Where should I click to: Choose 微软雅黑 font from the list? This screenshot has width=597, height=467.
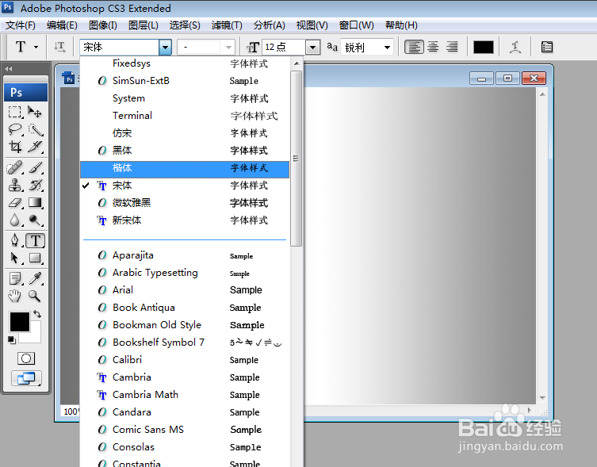185,203
